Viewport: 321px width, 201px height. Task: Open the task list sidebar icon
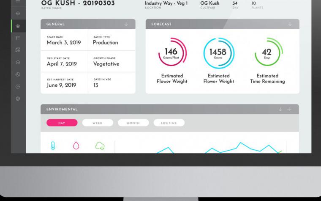18,38
